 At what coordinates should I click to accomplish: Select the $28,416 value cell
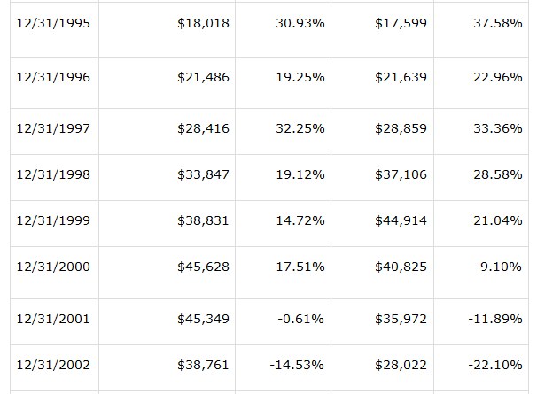click(203, 128)
